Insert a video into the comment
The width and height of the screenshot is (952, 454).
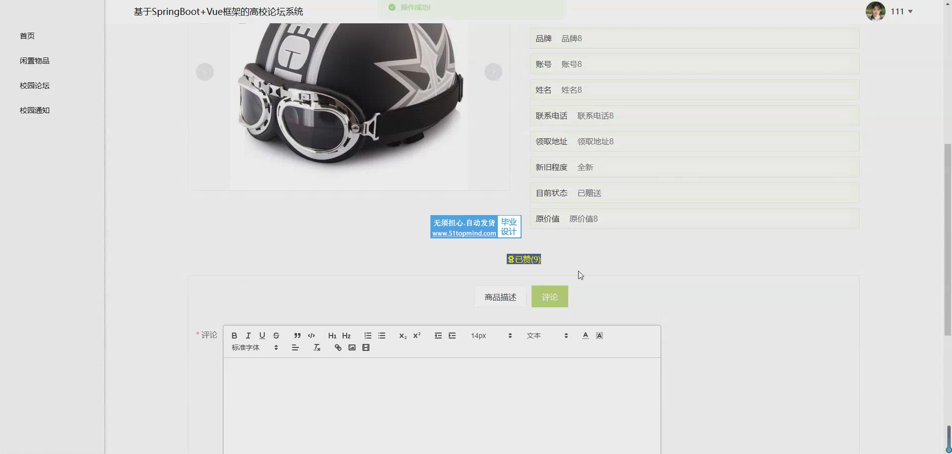click(365, 348)
